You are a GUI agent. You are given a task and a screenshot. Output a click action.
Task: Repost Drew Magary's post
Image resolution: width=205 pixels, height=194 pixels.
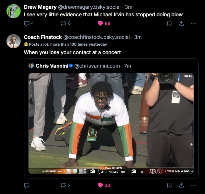pyautogui.click(x=63, y=23)
